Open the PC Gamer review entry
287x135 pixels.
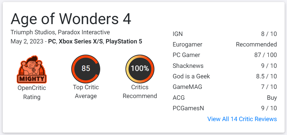tap(225, 55)
